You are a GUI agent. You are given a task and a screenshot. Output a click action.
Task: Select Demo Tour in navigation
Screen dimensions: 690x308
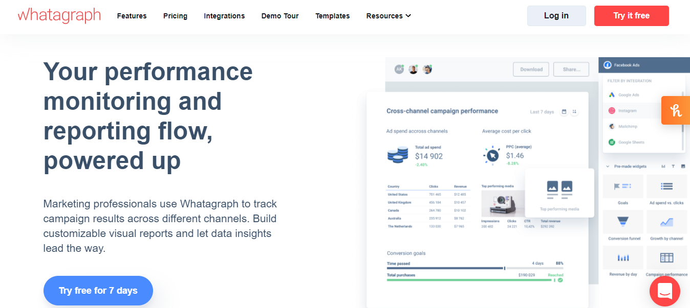tap(280, 16)
